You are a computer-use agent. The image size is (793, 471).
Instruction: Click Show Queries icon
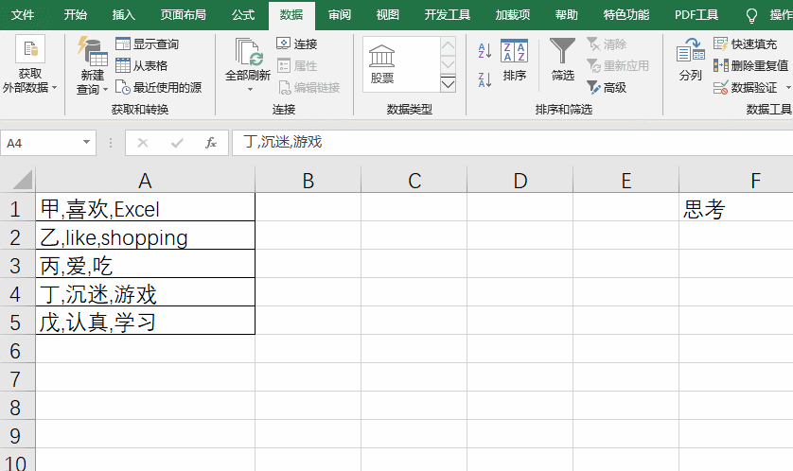(x=123, y=44)
